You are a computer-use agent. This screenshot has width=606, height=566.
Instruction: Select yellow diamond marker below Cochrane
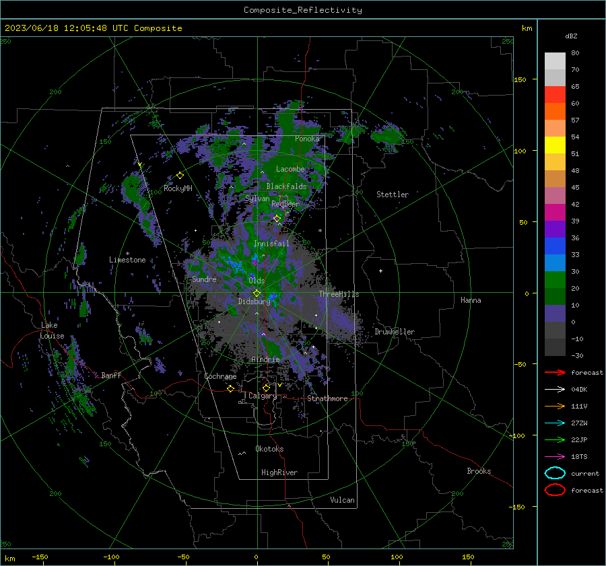coord(230,388)
